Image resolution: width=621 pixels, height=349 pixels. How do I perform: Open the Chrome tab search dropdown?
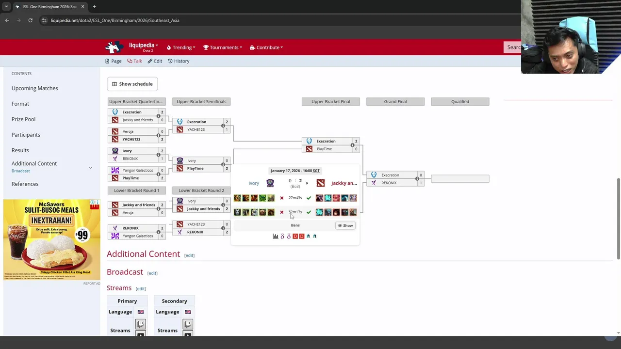coord(6,6)
